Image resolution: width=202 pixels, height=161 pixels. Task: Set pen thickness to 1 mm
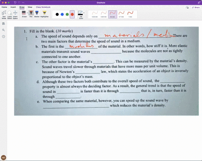tap(130, 14)
